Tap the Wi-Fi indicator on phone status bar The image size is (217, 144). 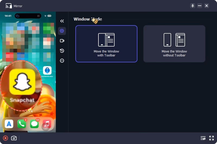[45, 16]
